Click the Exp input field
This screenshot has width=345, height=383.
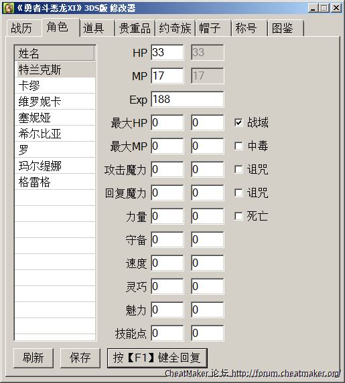click(x=188, y=100)
